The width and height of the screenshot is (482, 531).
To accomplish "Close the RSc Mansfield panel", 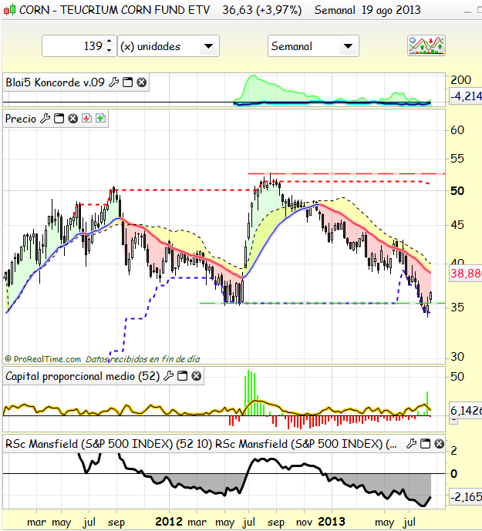I will 439,444.
